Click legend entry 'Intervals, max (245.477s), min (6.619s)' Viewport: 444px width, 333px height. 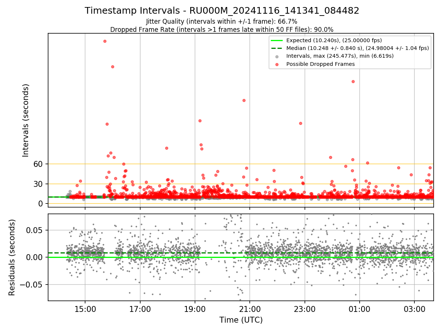point(340,56)
